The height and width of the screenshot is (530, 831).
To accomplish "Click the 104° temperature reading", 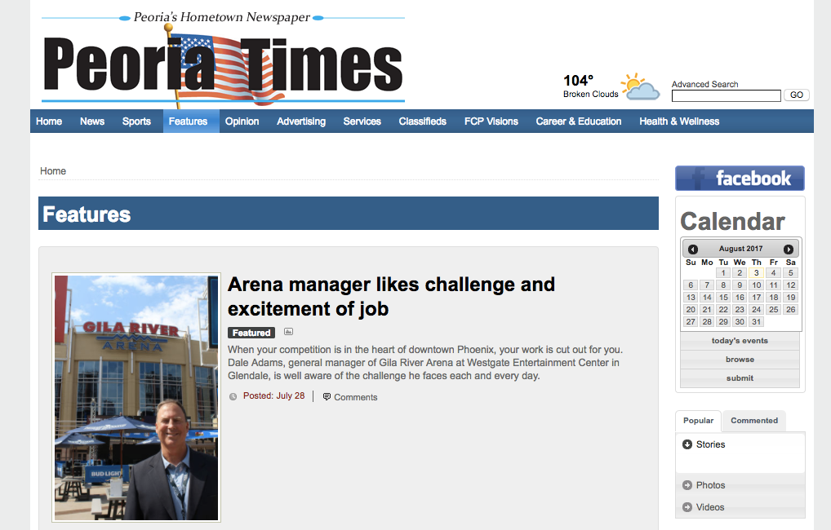I will click(578, 81).
